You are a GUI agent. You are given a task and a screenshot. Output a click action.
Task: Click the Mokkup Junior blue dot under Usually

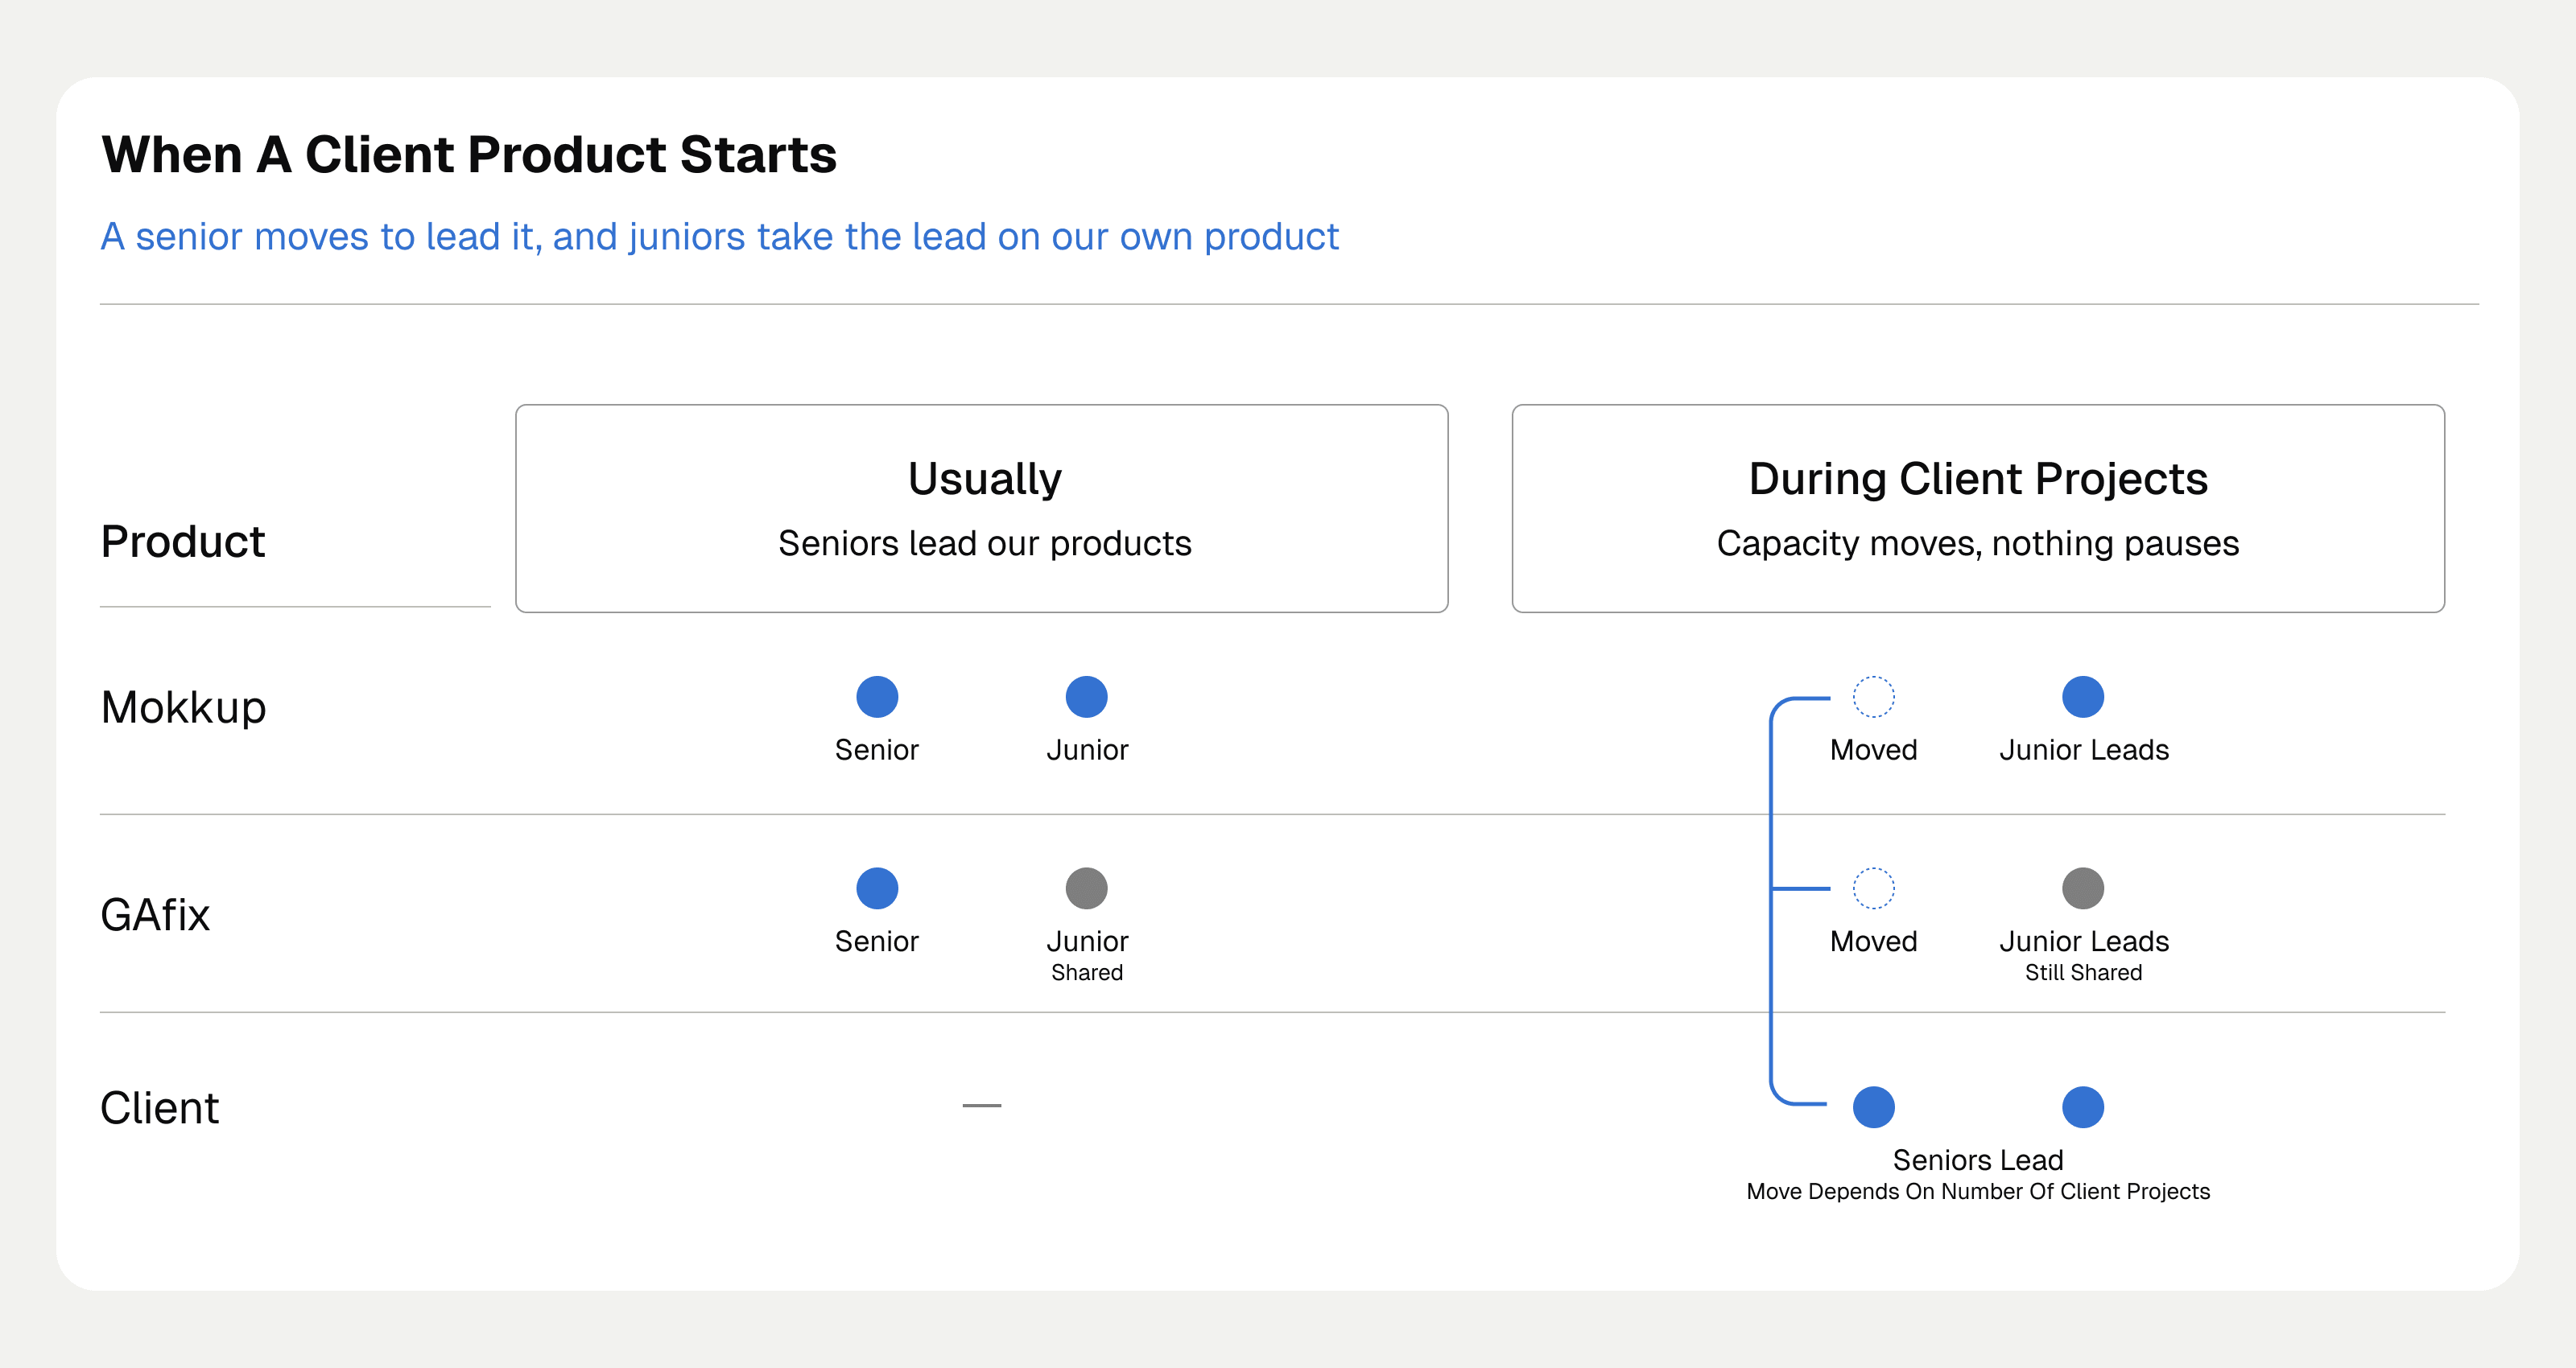click(1086, 697)
